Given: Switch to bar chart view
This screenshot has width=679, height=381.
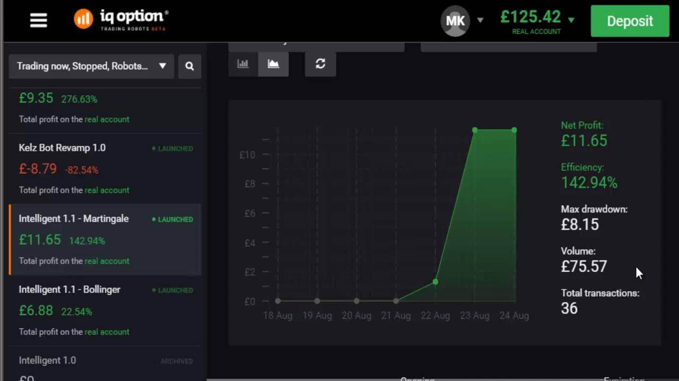Looking at the screenshot, I should (243, 63).
